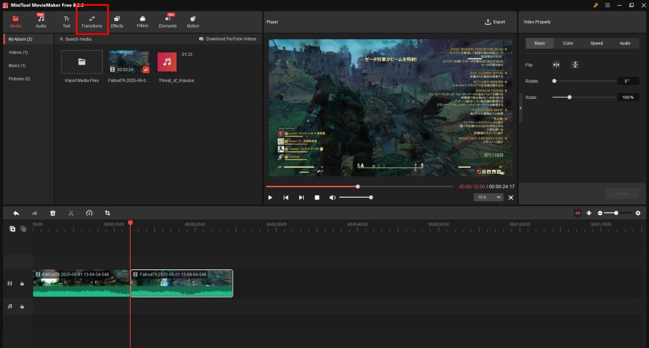Click the Scale slider handle
The height and width of the screenshot is (348, 649).
tap(570, 97)
